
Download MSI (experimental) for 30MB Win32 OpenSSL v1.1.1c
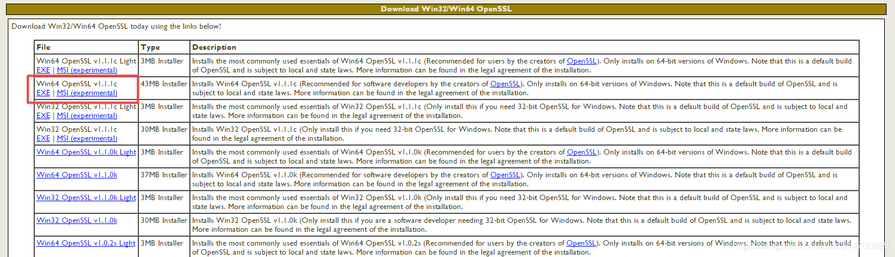pyautogui.click(x=87, y=138)
